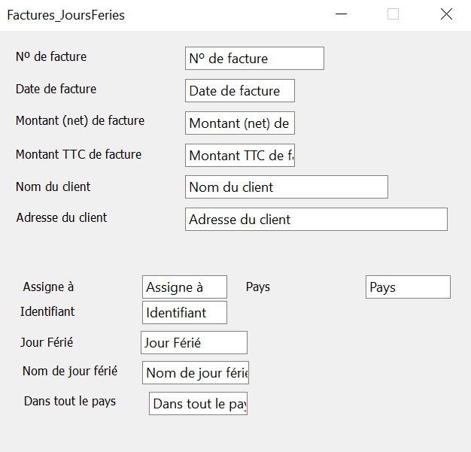471x452 pixels.
Task: Focus the Nom de jour férié field
Action: pos(196,373)
